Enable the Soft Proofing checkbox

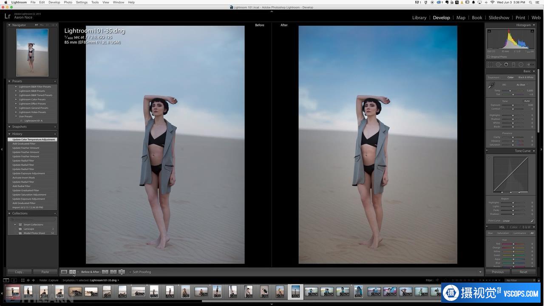(x=130, y=272)
